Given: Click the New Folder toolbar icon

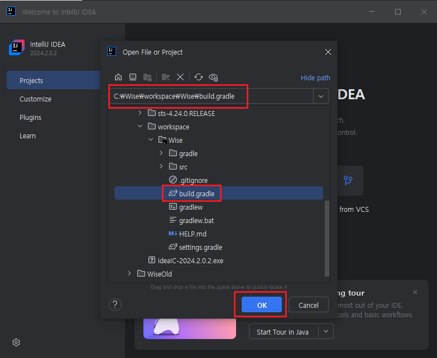Looking at the screenshot, I should pyautogui.click(x=166, y=78).
